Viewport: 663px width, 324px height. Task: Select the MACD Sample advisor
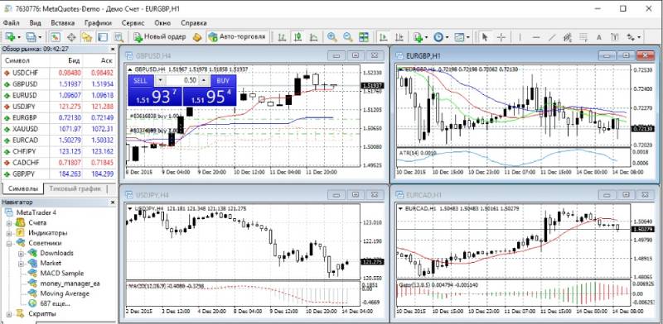point(61,274)
